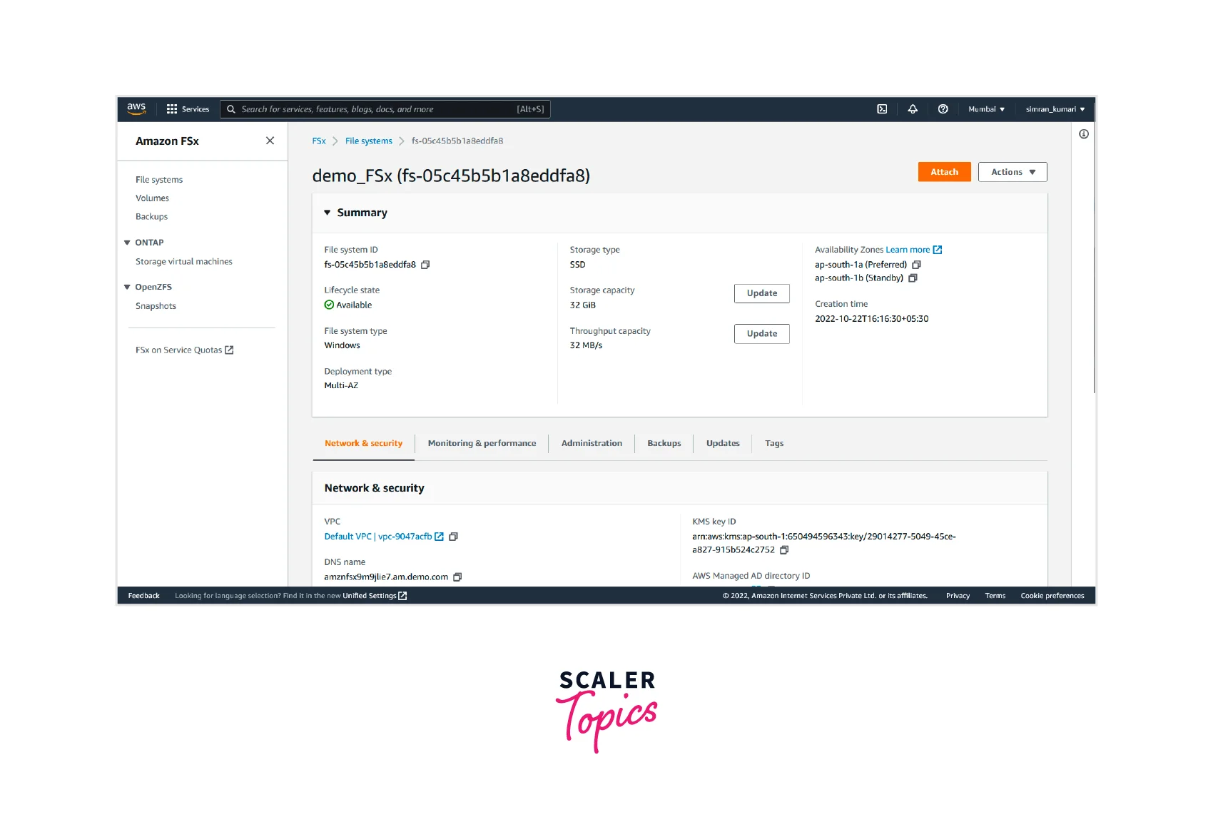Update the storage capacity
Screen dimensions: 1213x822
click(x=761, y=293)
